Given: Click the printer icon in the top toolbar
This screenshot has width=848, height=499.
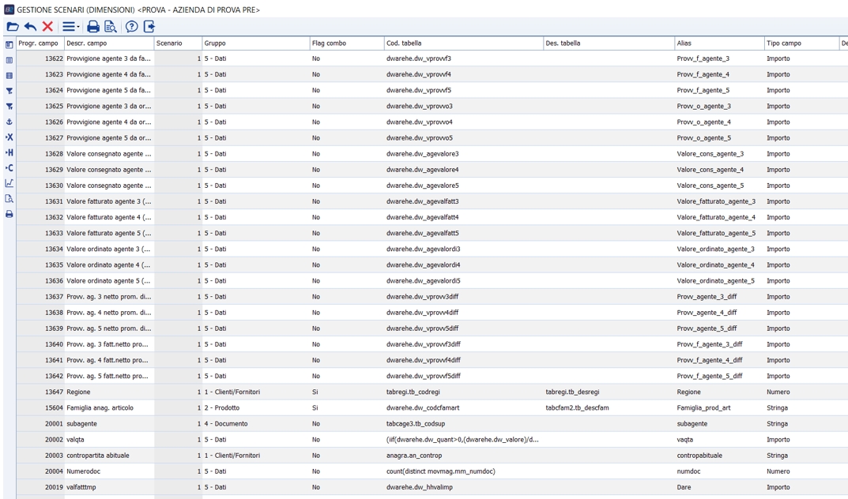Looking at the screenshot, I should (93, 27).
